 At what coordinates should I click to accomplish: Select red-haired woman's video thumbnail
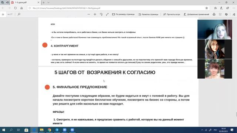click(215, 69)
